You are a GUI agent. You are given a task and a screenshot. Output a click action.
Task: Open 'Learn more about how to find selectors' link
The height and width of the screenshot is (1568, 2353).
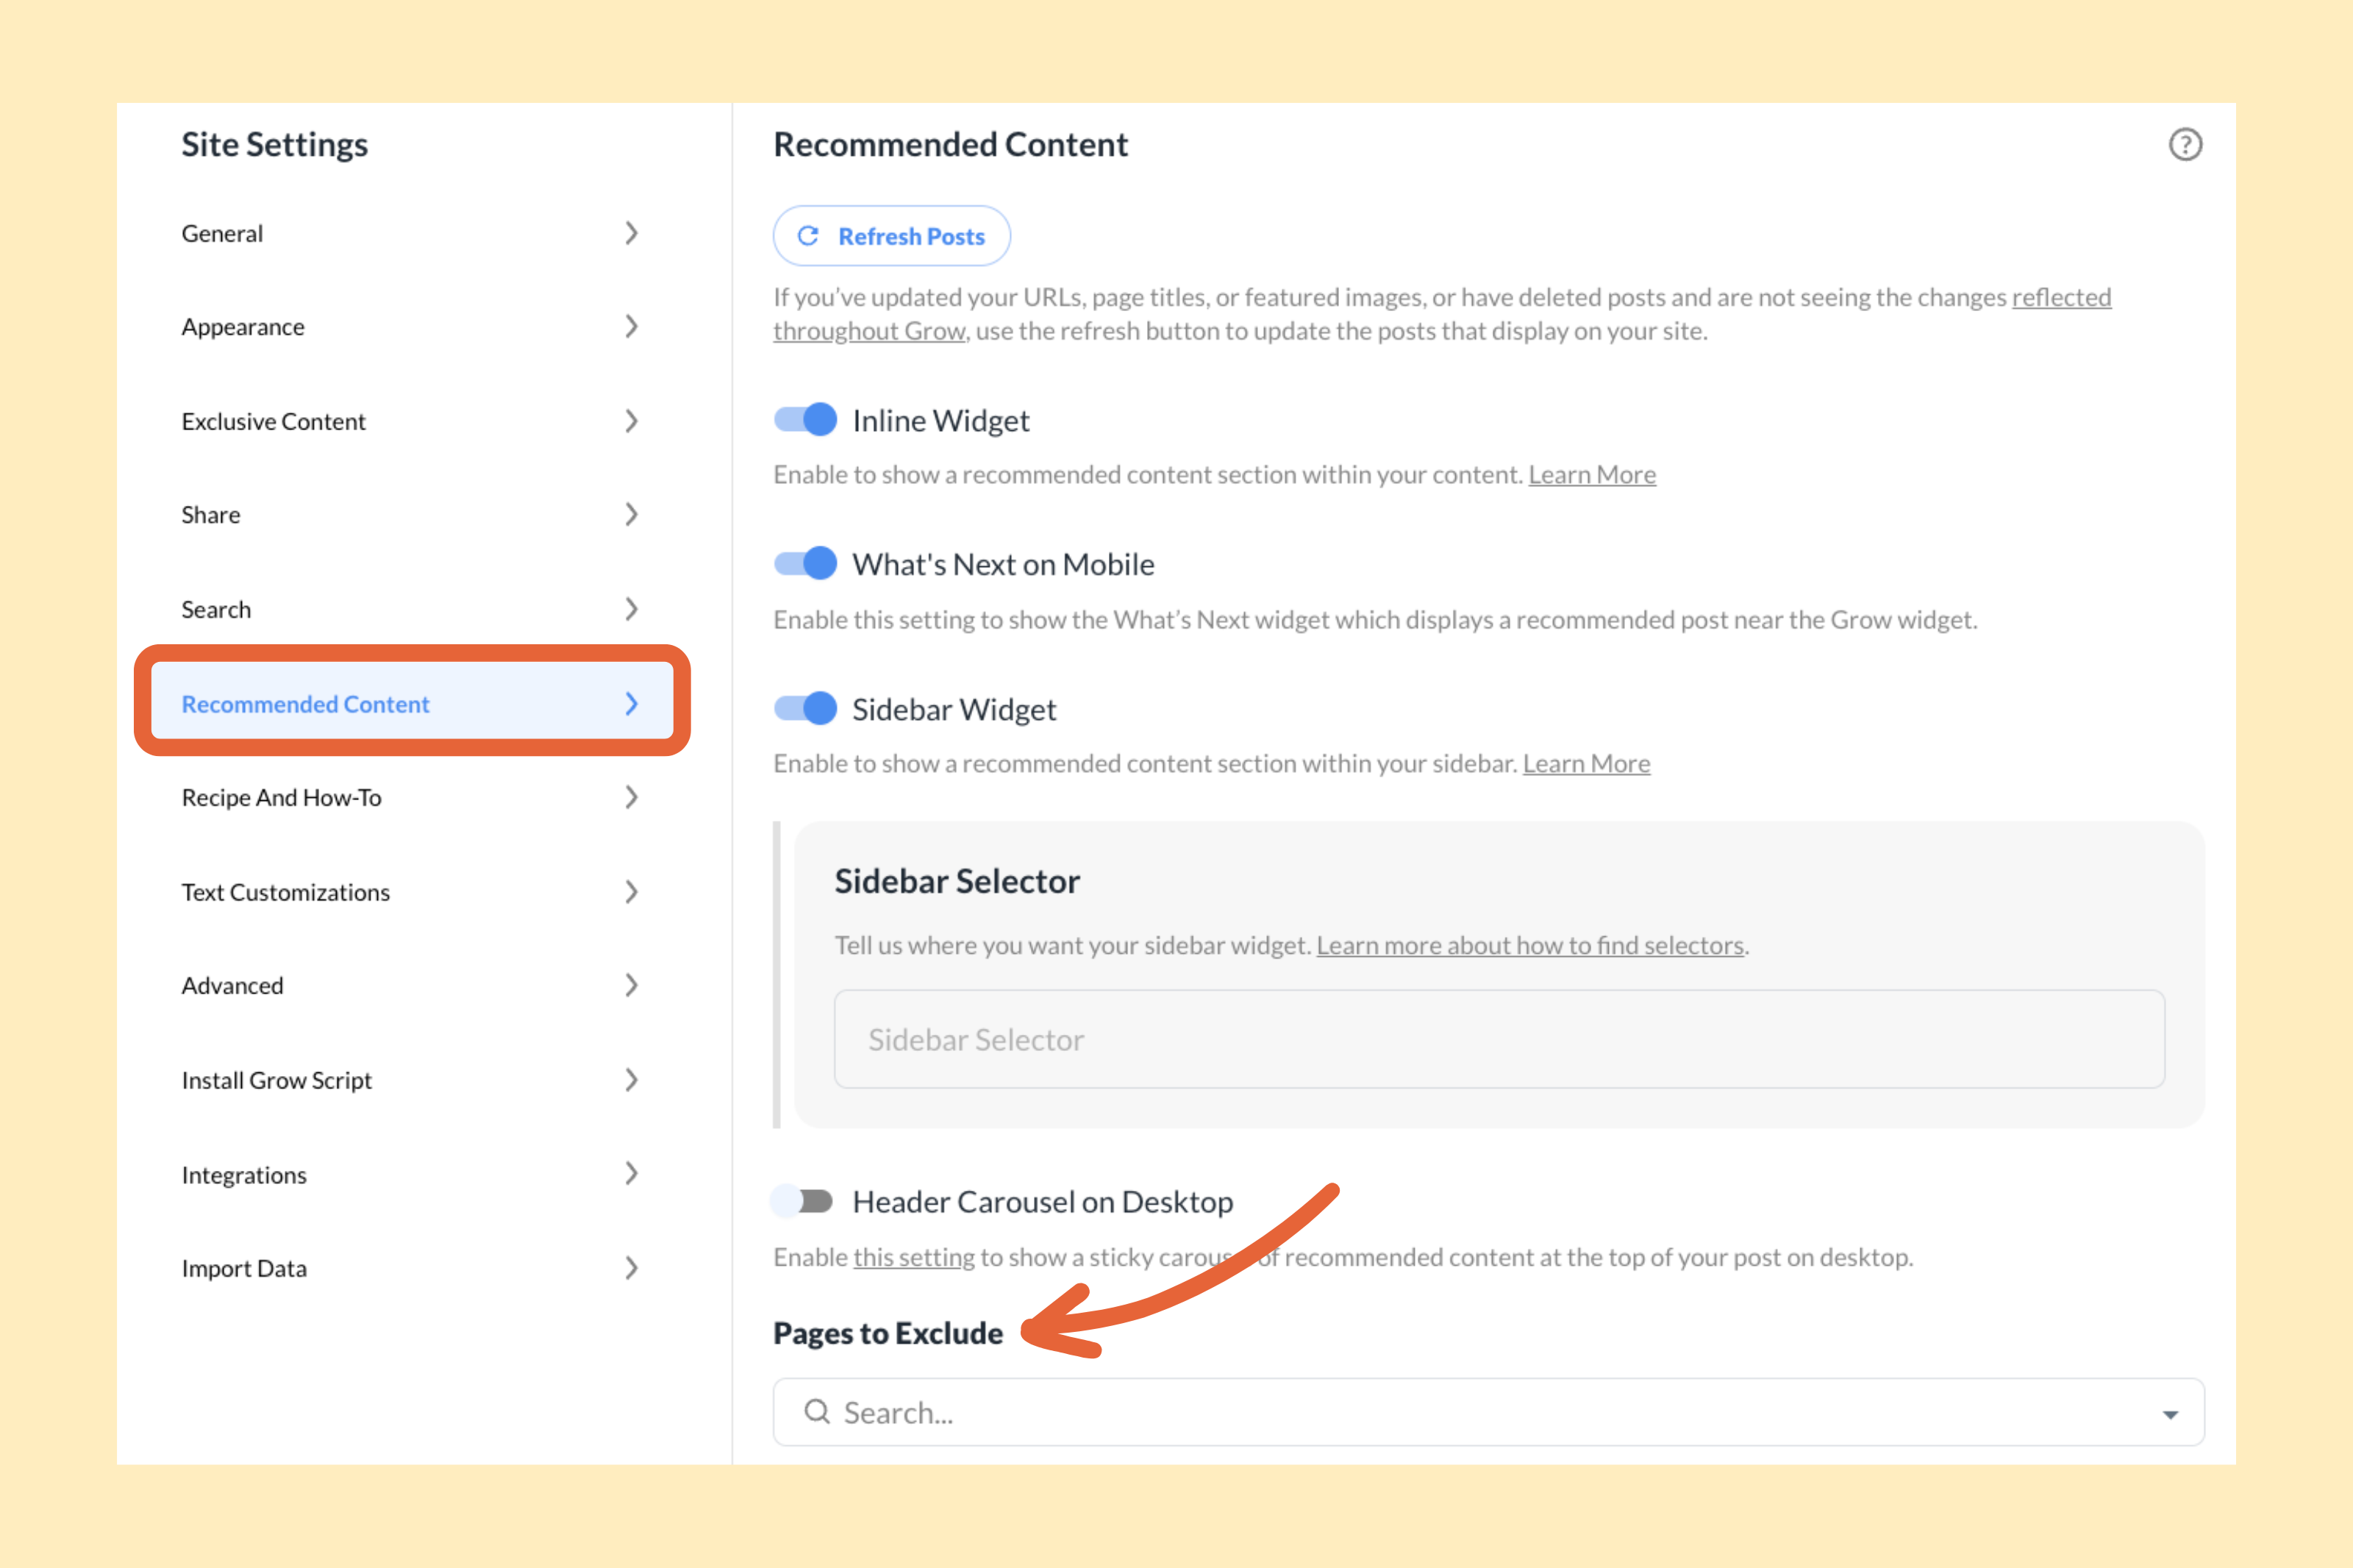(x=1529, y=945)
